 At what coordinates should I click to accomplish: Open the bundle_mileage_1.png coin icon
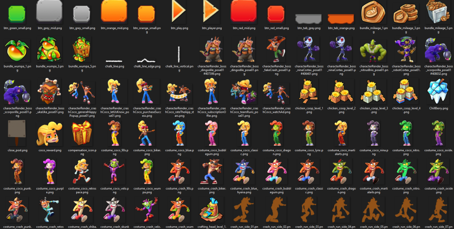point(373,12)
